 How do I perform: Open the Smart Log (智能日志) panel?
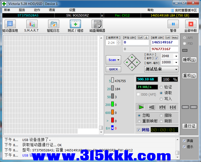53,24
